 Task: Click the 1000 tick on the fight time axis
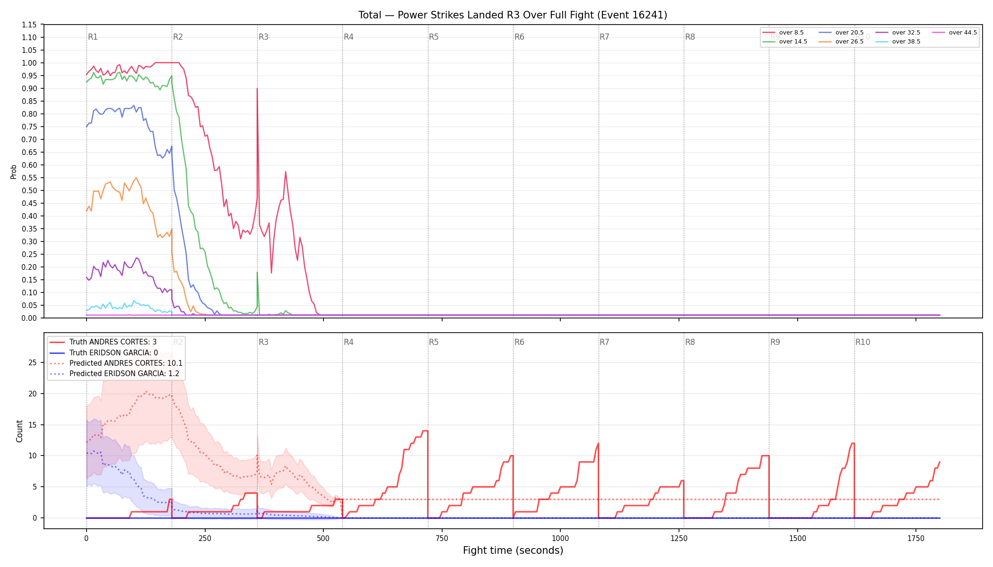tap(560, 538)
